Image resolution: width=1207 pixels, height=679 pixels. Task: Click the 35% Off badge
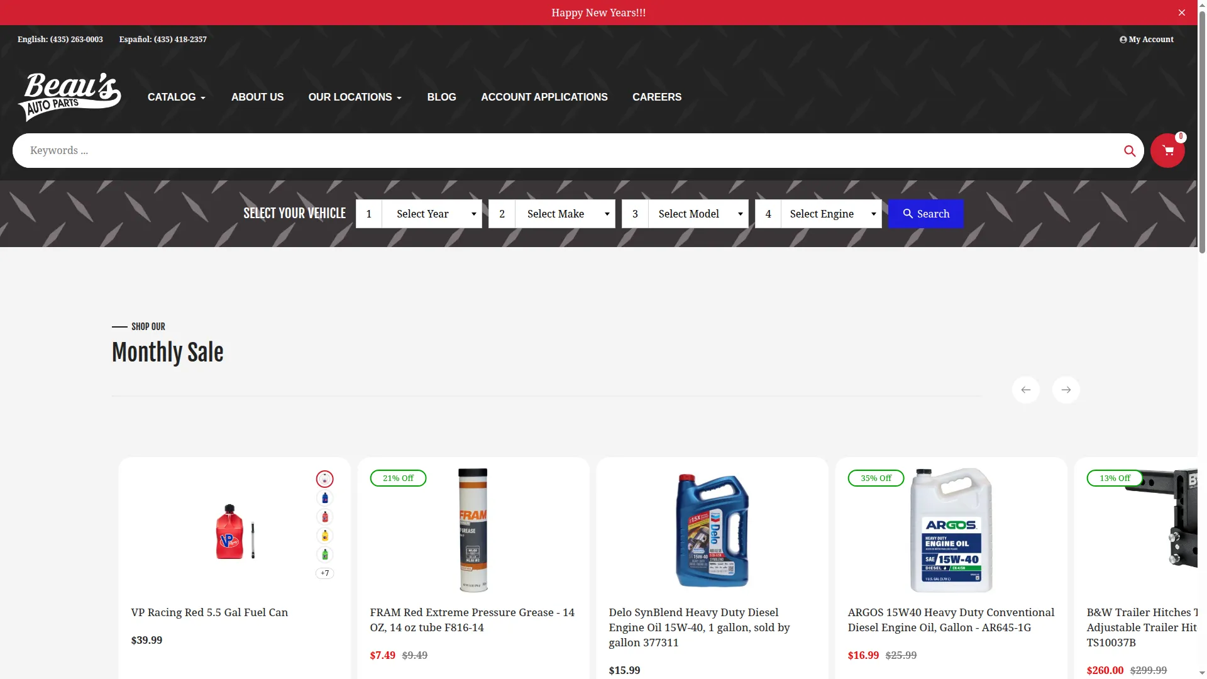coord(876,478)
